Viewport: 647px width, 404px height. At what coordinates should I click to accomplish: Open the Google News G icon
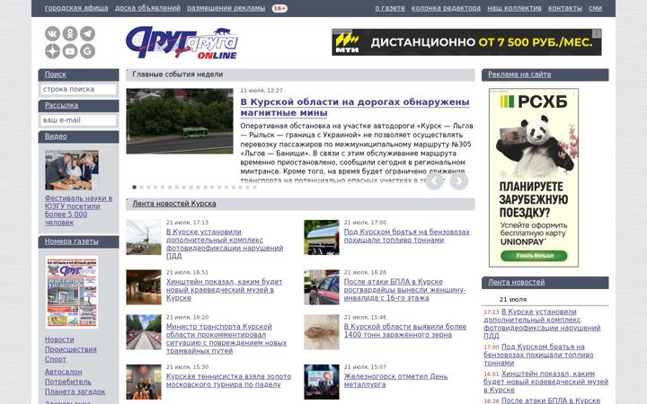87,51
